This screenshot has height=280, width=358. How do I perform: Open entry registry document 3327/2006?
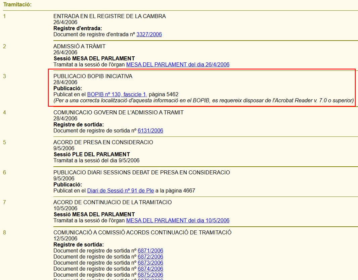tap(149, 34)
